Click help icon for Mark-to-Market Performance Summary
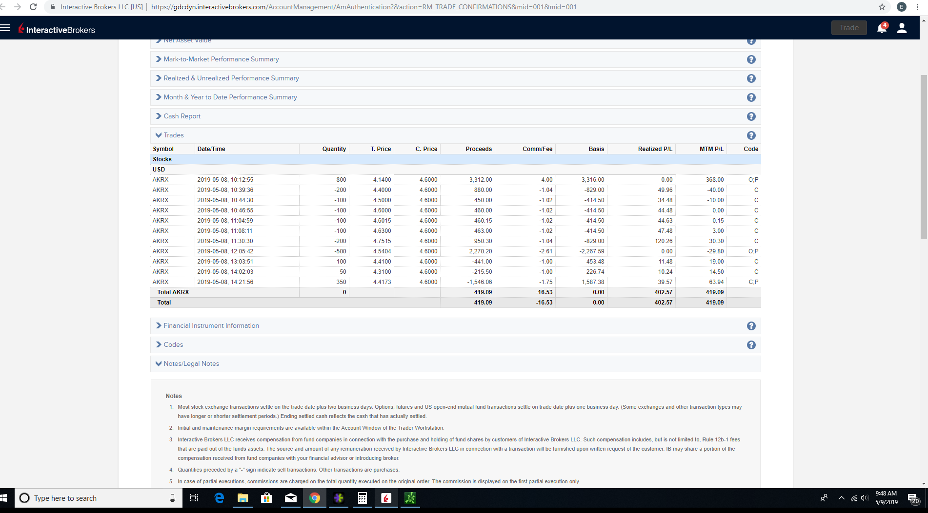The image size is (928, 513). (751, 59)
